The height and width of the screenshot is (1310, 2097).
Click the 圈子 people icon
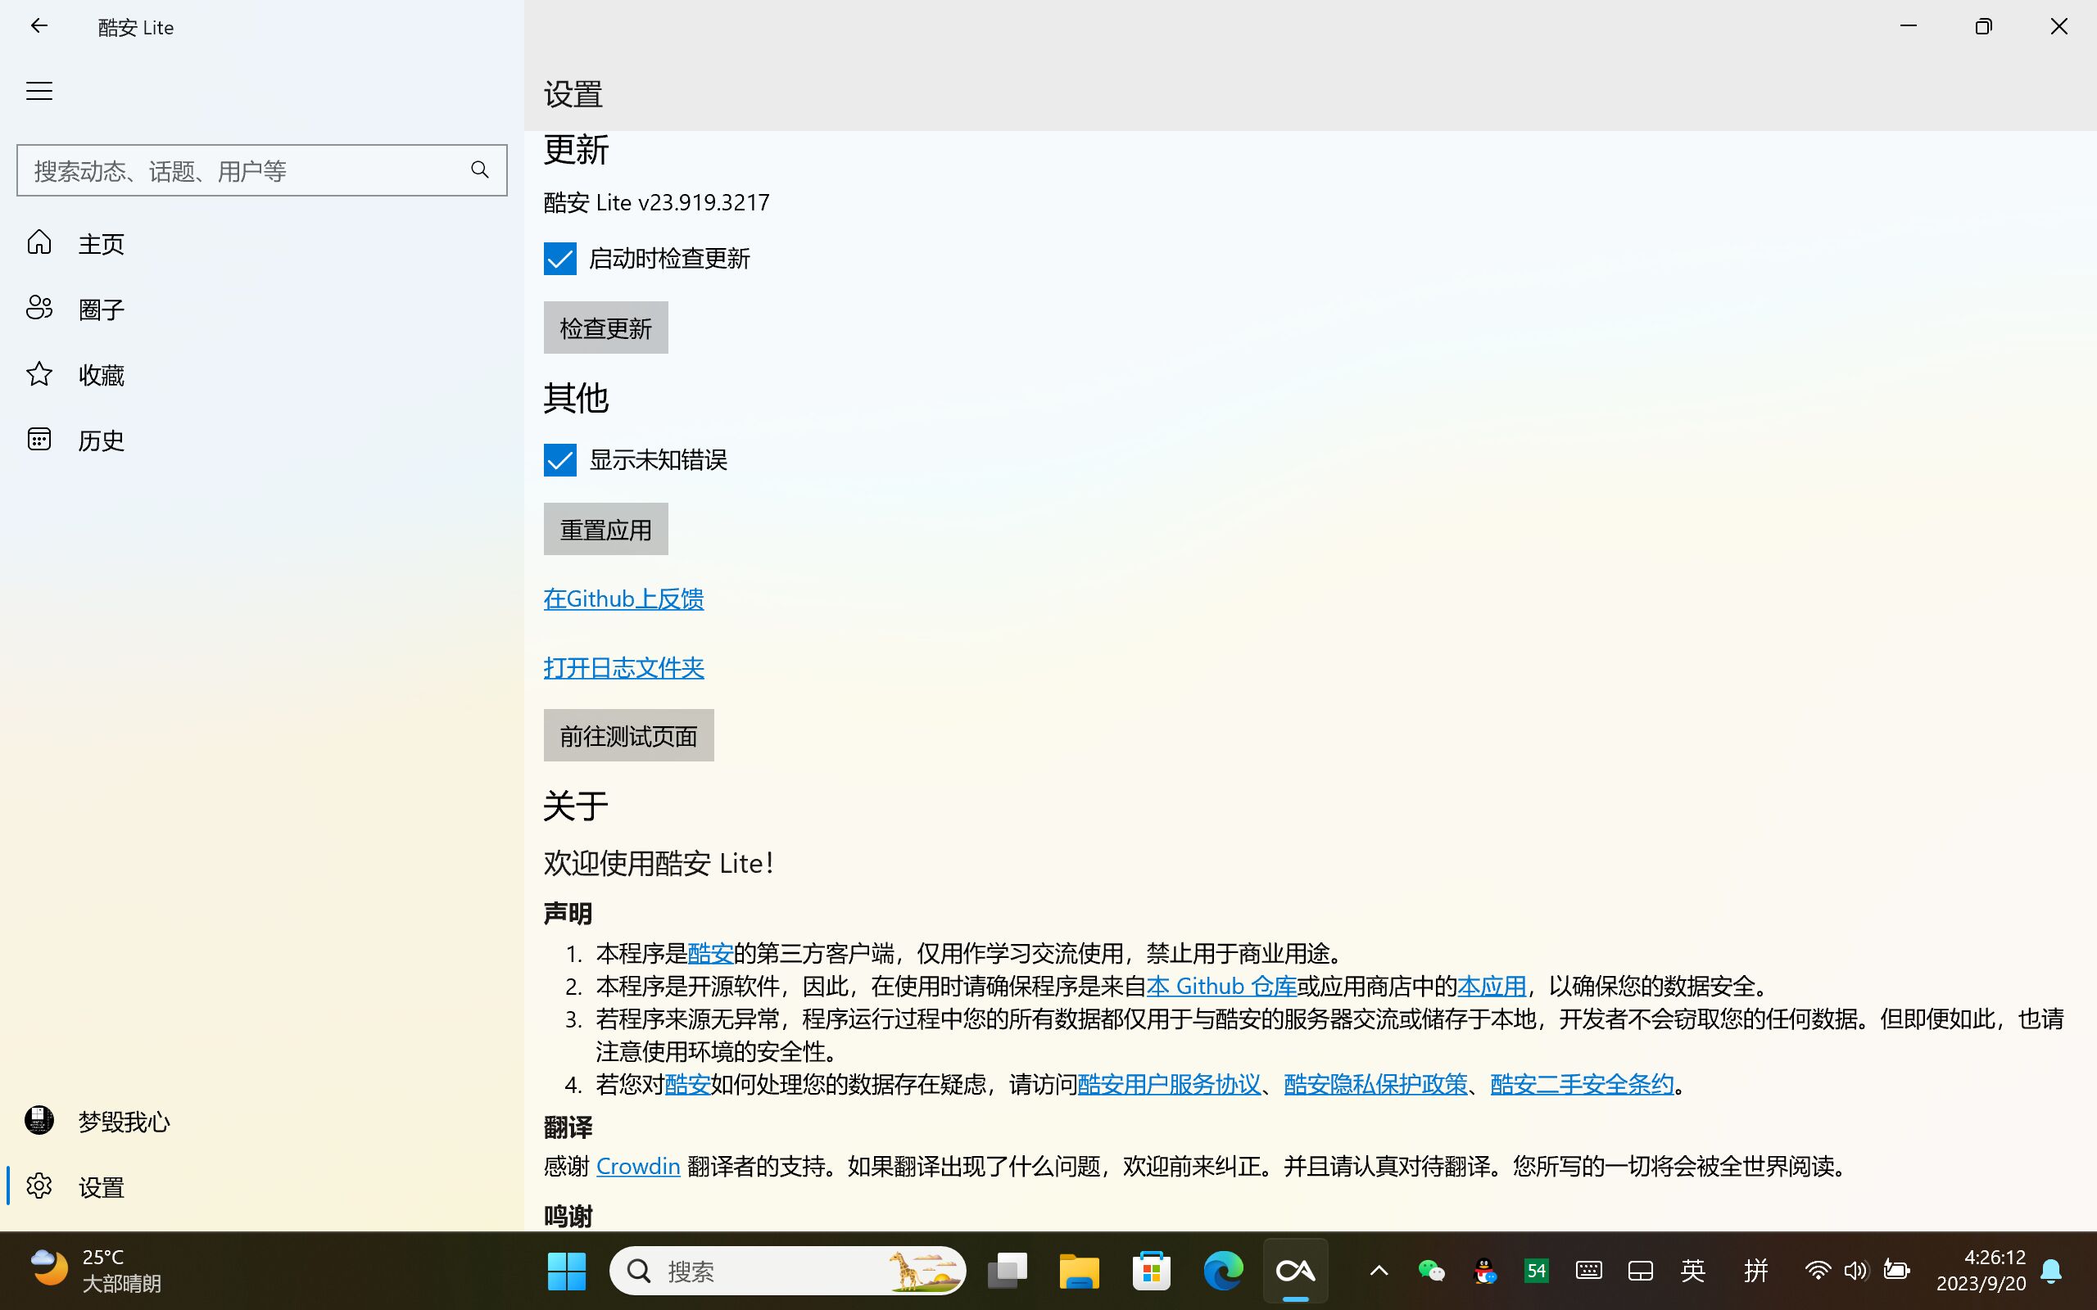coord(39,308)
